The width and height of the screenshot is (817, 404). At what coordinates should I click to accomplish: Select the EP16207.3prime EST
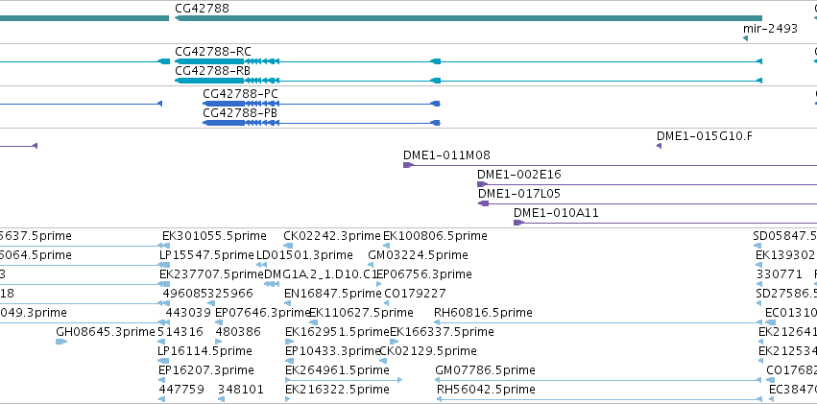click(x=161, y=380)
